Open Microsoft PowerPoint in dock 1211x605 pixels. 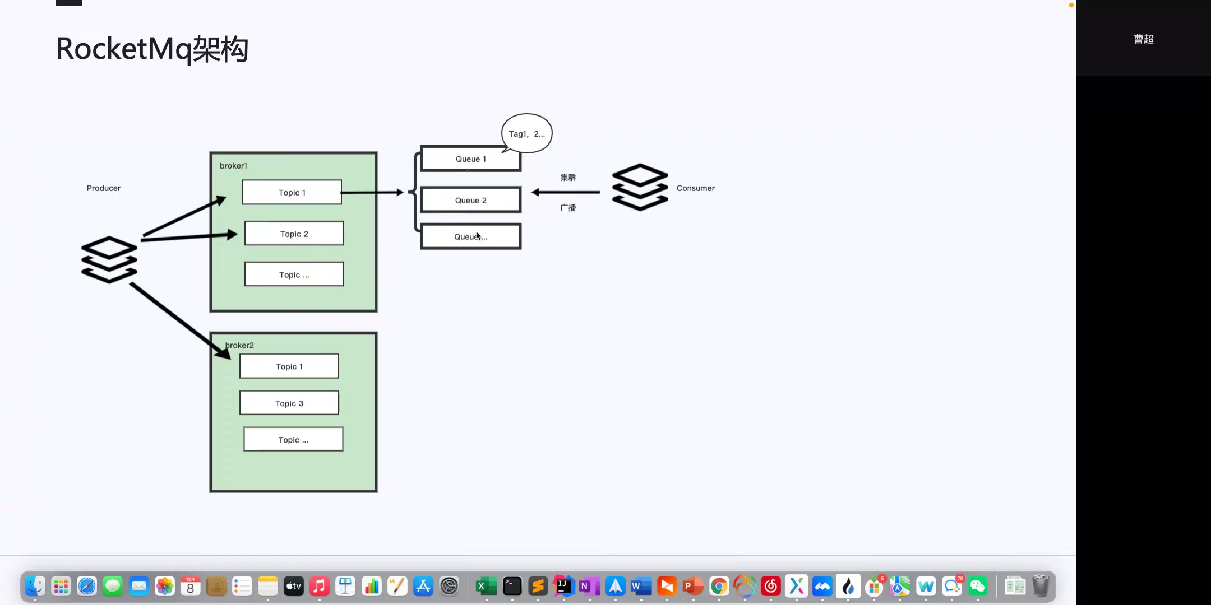coord(693,587)
